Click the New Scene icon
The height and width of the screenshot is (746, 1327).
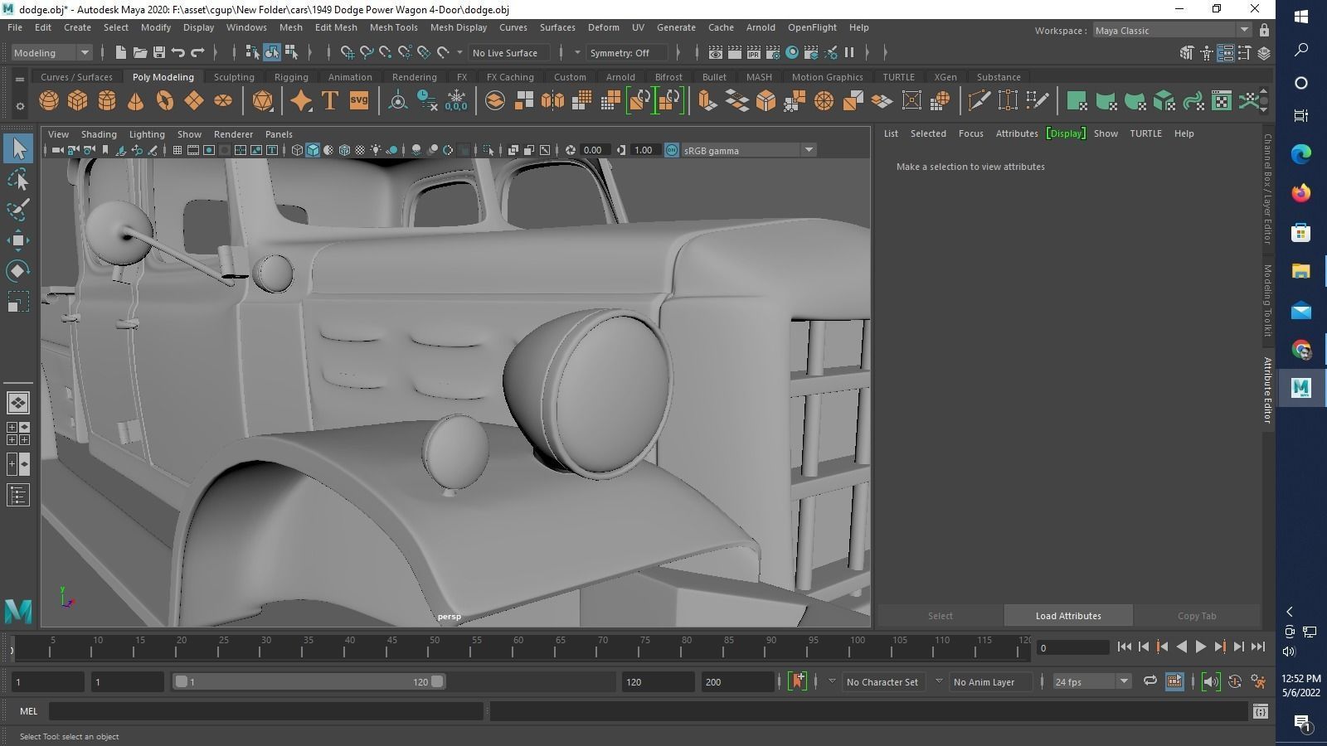(120, 53)
